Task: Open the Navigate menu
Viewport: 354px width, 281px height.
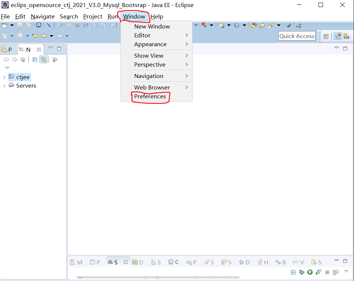Action: [x=42, y=17]
